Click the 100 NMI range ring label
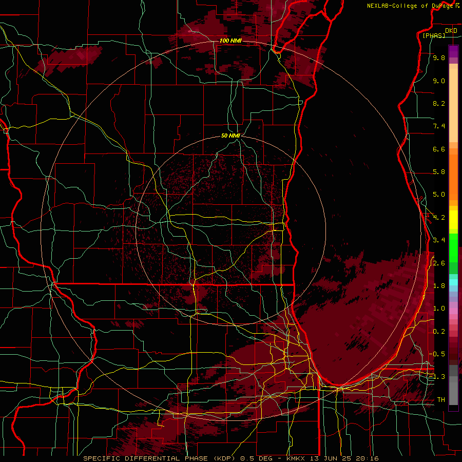The image size is (462, 462). (x=230, y=41)
